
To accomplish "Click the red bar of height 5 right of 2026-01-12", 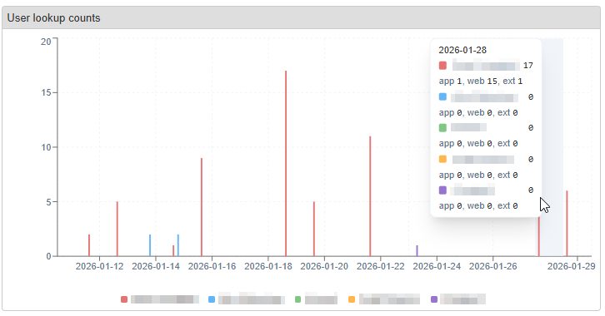I will (x=117, y=229).
